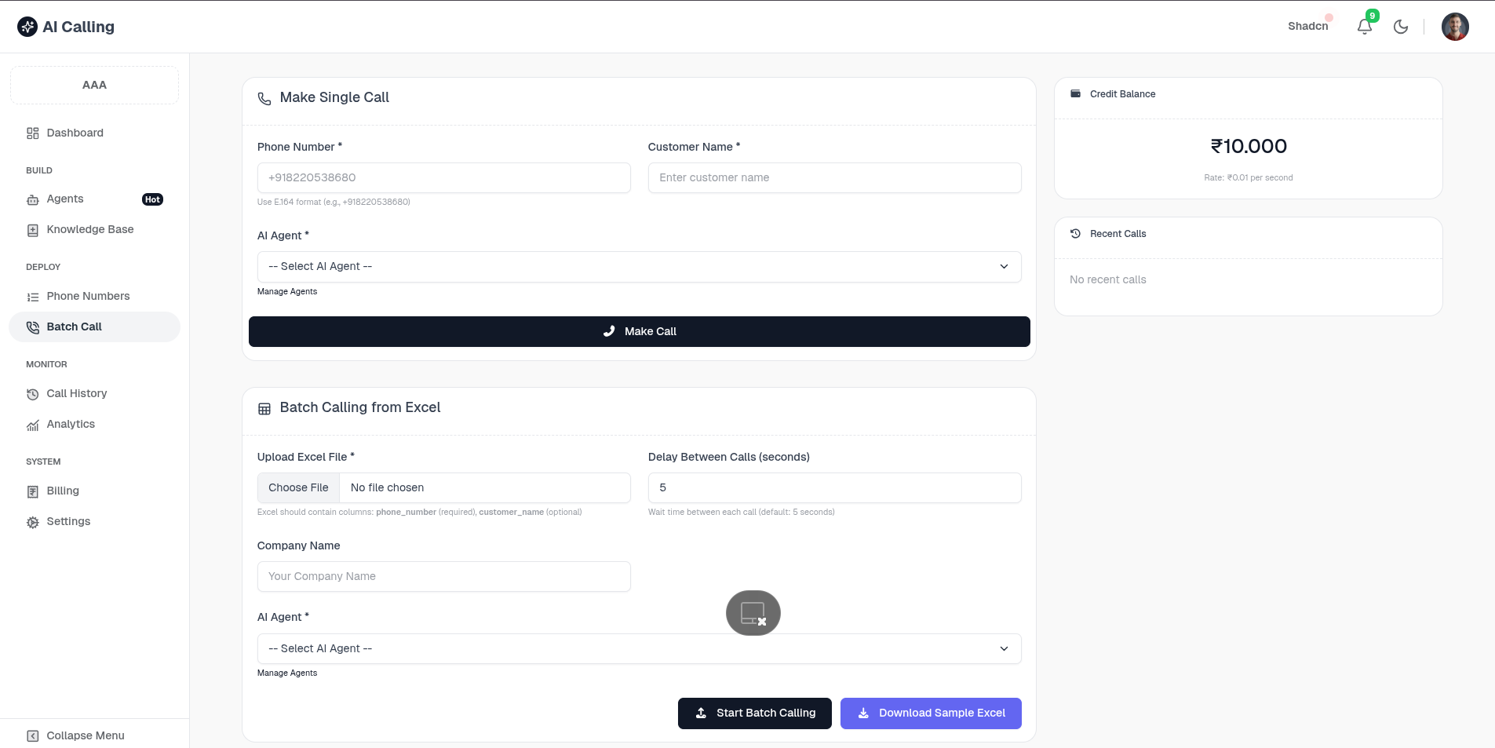
Task: Click the AI Calling logo icon
Action: [27, 27]
